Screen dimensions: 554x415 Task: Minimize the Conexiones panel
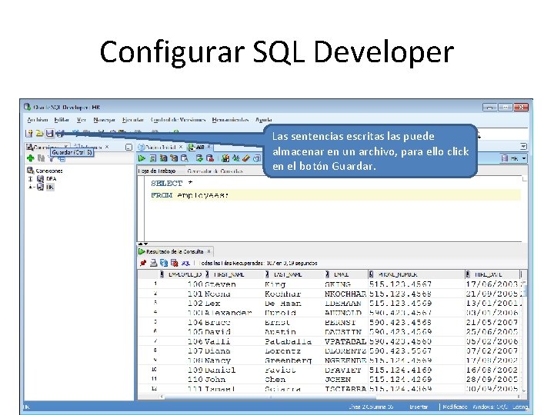coord(128,147)
